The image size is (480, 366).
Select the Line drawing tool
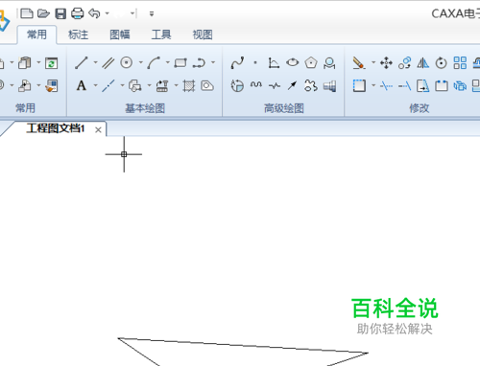coord(82,62)
